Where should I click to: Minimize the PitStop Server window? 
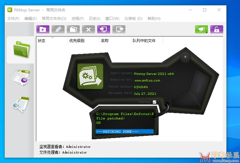(x=190, y=10)
